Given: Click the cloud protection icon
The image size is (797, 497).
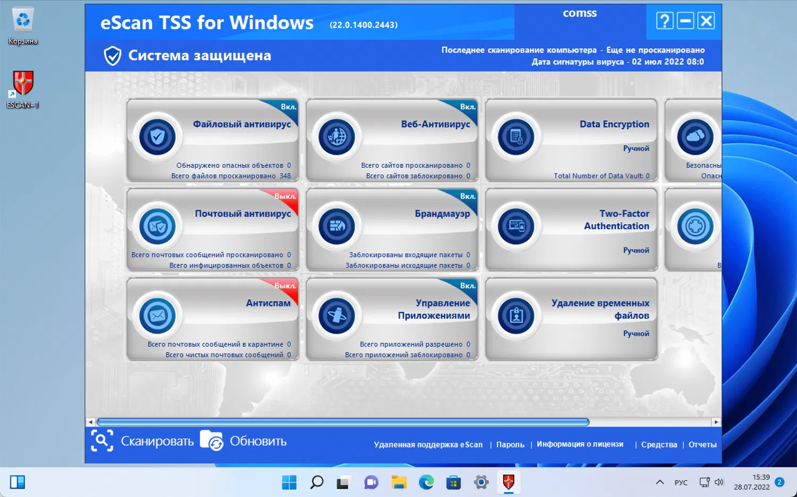Looking at the screenshot, I should click(695, 137).
